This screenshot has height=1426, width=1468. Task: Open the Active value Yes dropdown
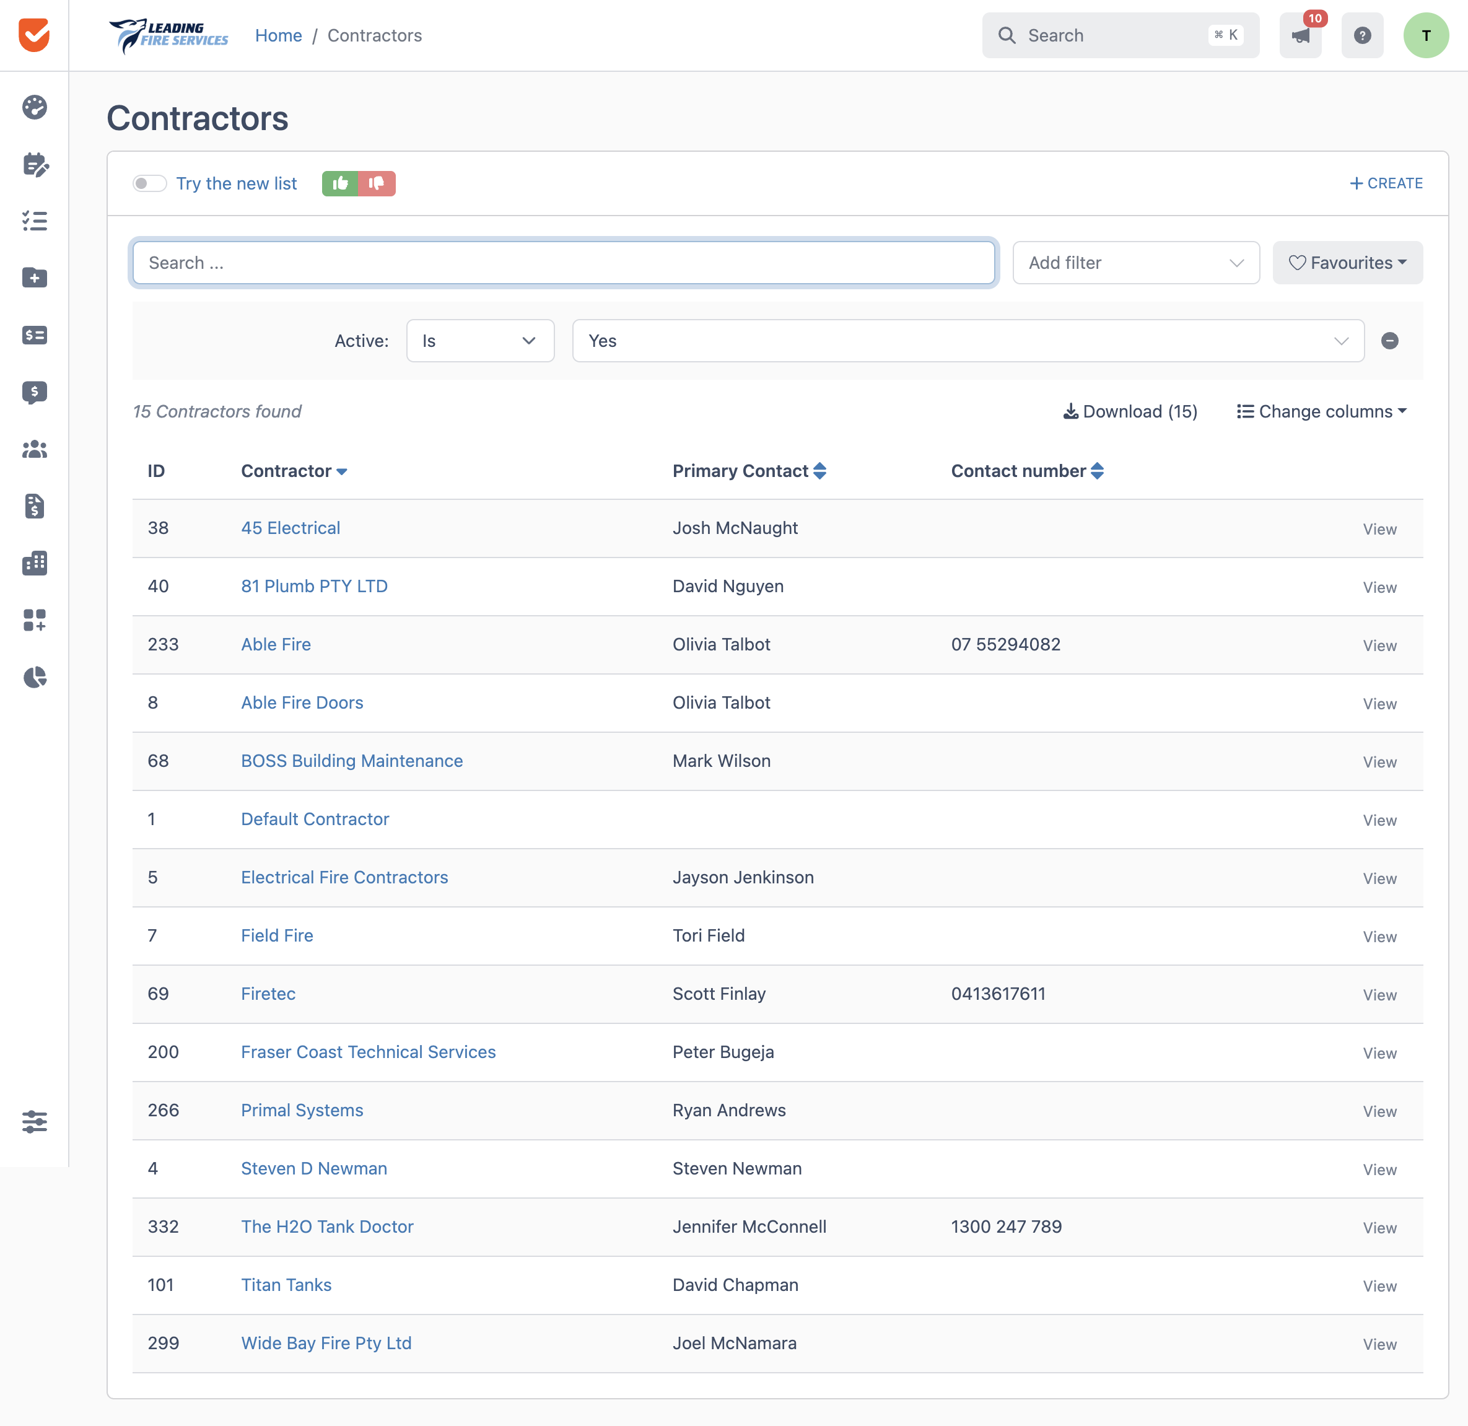click(968, 341)
